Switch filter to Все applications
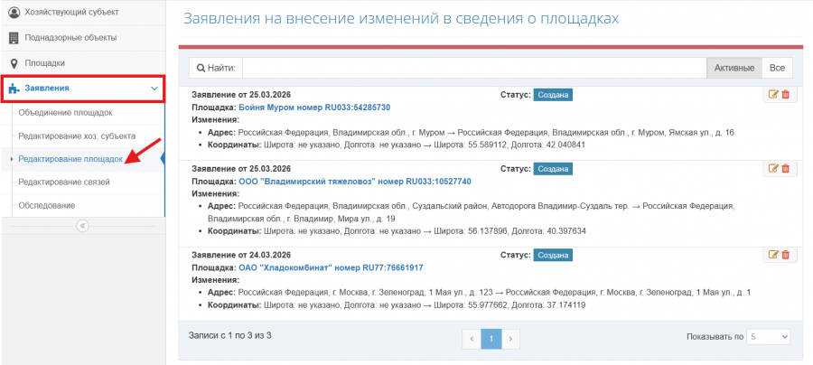 (x=777, y=68)
